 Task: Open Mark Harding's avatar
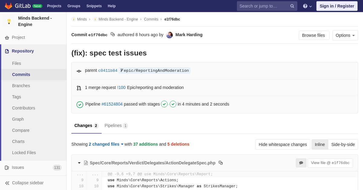click(x=169, y=35)
